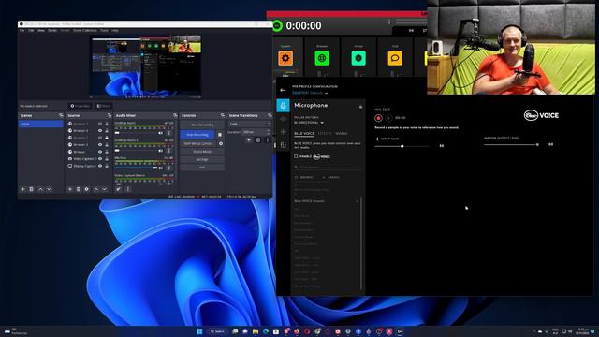Toggle visibility of Browser 3 source
599x337 pixels.
click(100, 145)
